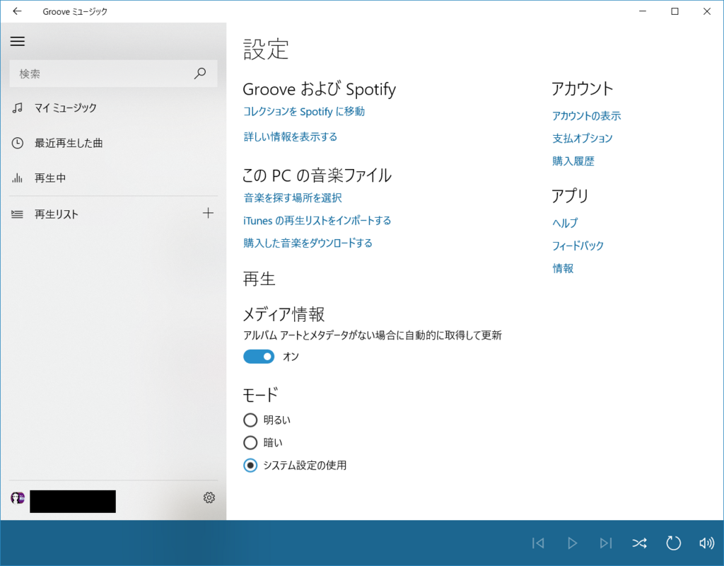
Task: Click the 再生 section heading
Action: point(259,279)
